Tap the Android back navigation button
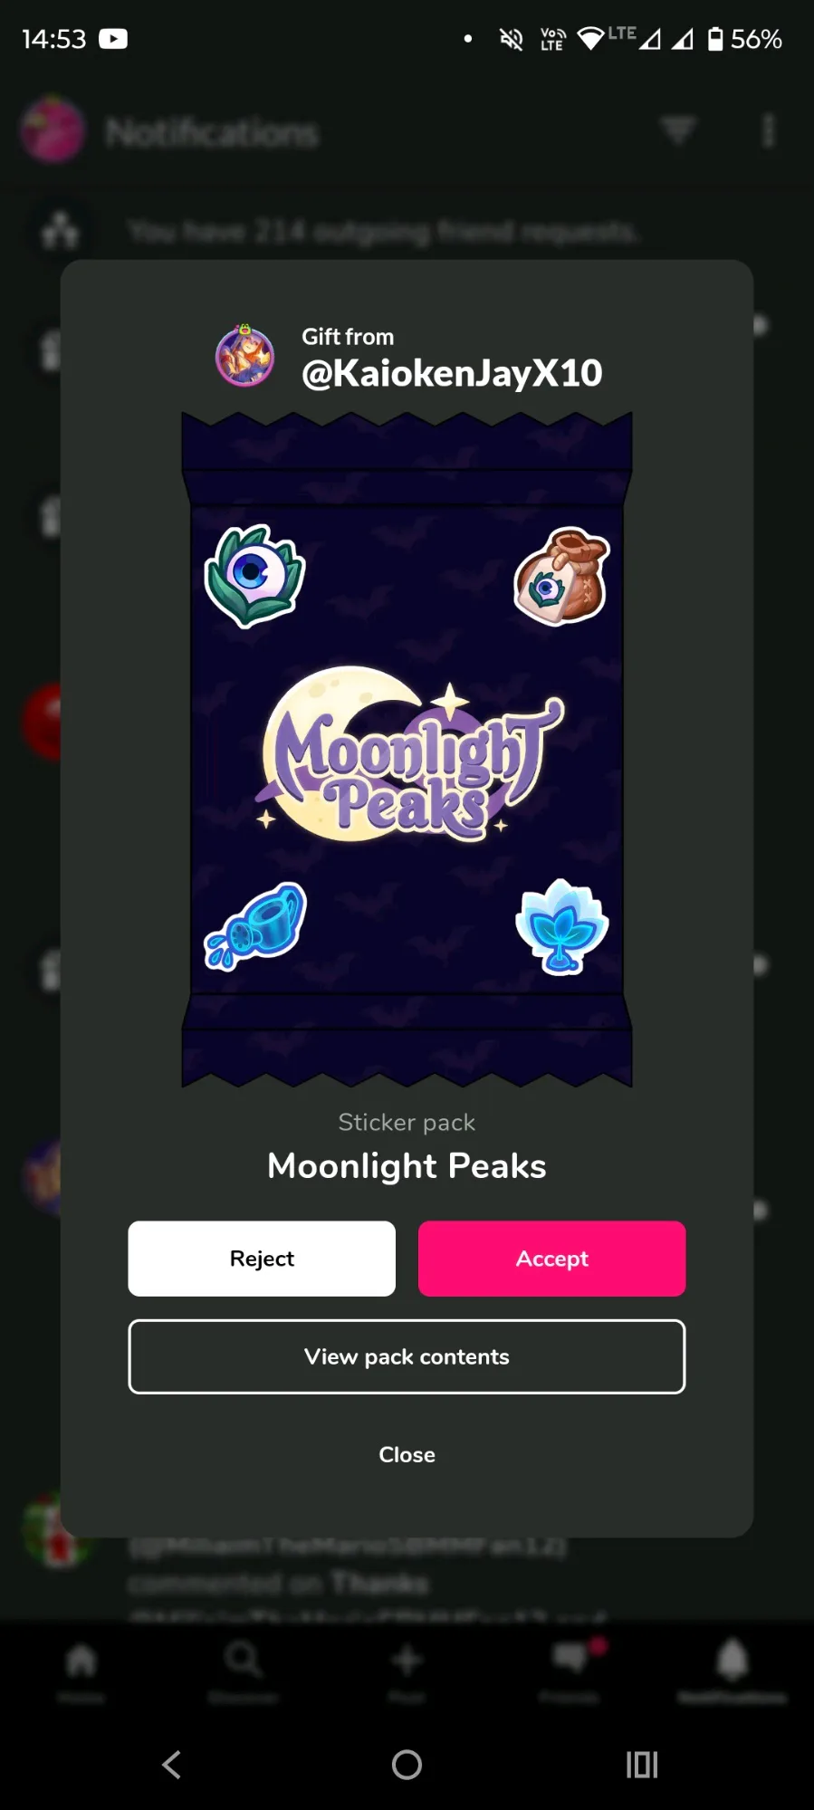Image resolution: width=814 pixels, height=1810 pixels. 171,1764
